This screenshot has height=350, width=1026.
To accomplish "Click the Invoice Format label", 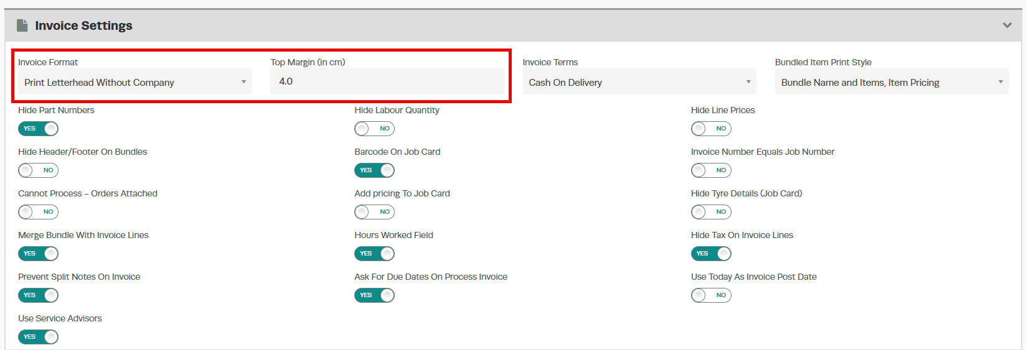I will tap(48, 62).
